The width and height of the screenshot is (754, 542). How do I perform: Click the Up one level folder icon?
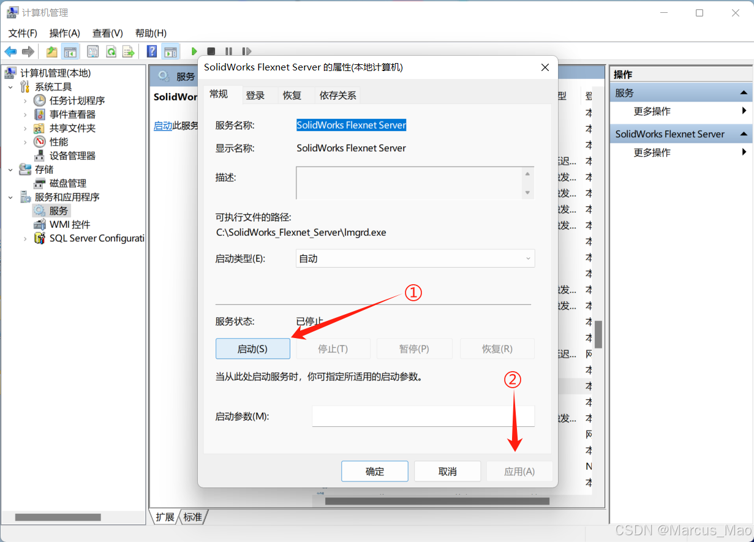[52, 51]
